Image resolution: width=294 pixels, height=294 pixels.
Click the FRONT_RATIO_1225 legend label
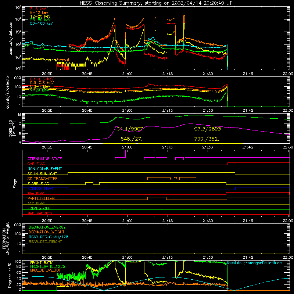[47, 266]
